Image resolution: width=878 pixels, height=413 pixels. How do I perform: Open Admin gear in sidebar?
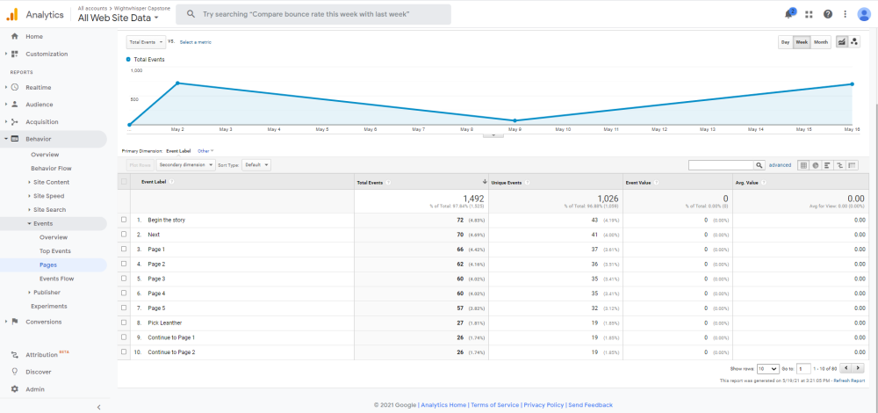34,389
